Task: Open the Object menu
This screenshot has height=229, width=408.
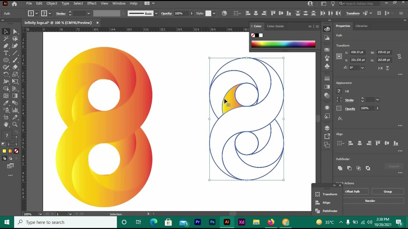Action: pyautogui.click(x=52, y=3)
